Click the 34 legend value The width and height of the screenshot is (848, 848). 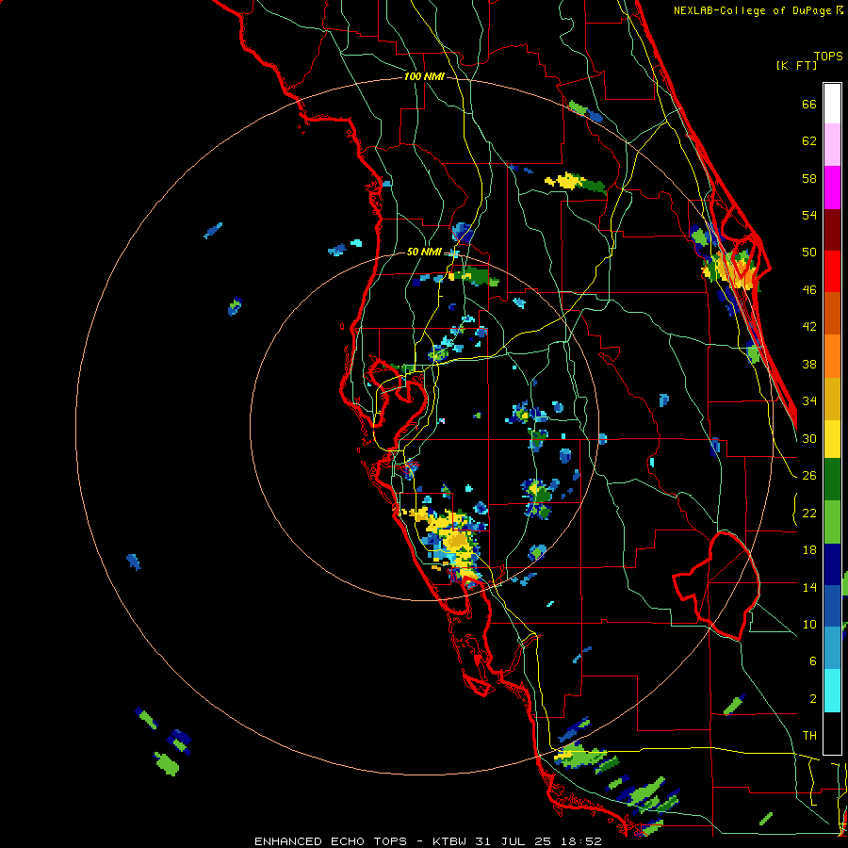tap(809, 400)
